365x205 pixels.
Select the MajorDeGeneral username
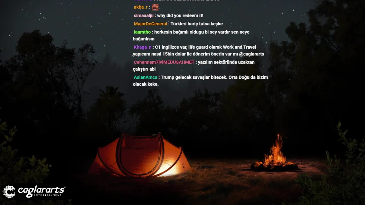click(150, 24)
